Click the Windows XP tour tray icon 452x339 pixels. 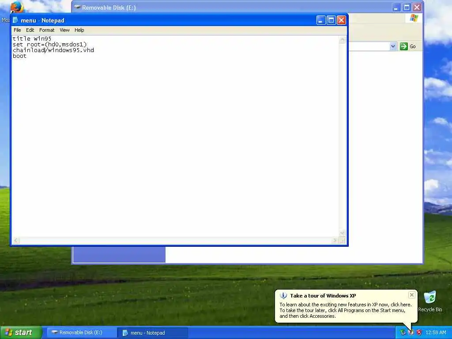tap(411, 333)
